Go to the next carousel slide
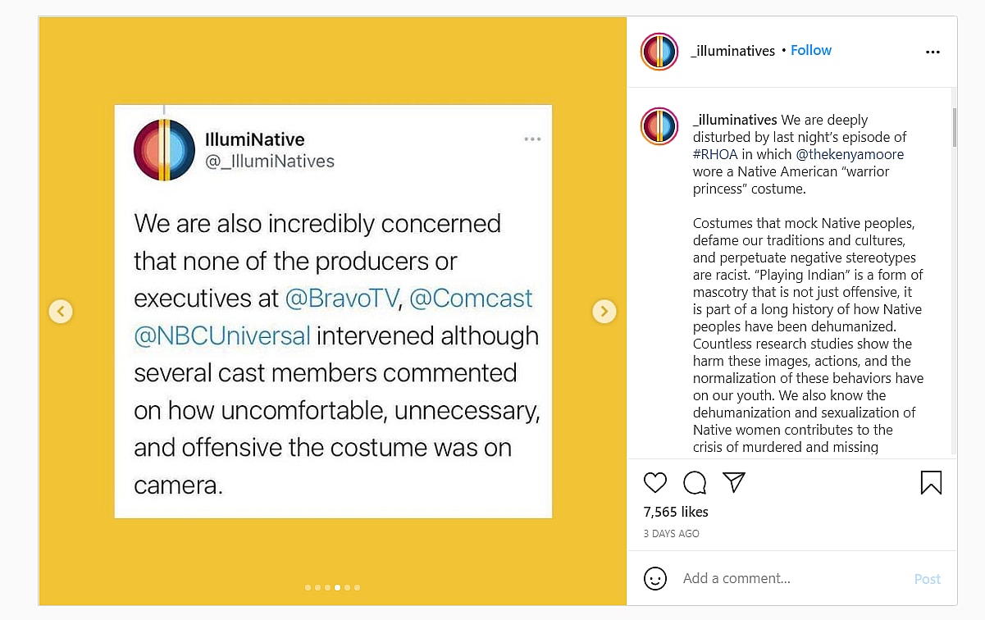The image size is (985, 620). tap(604, 311)
